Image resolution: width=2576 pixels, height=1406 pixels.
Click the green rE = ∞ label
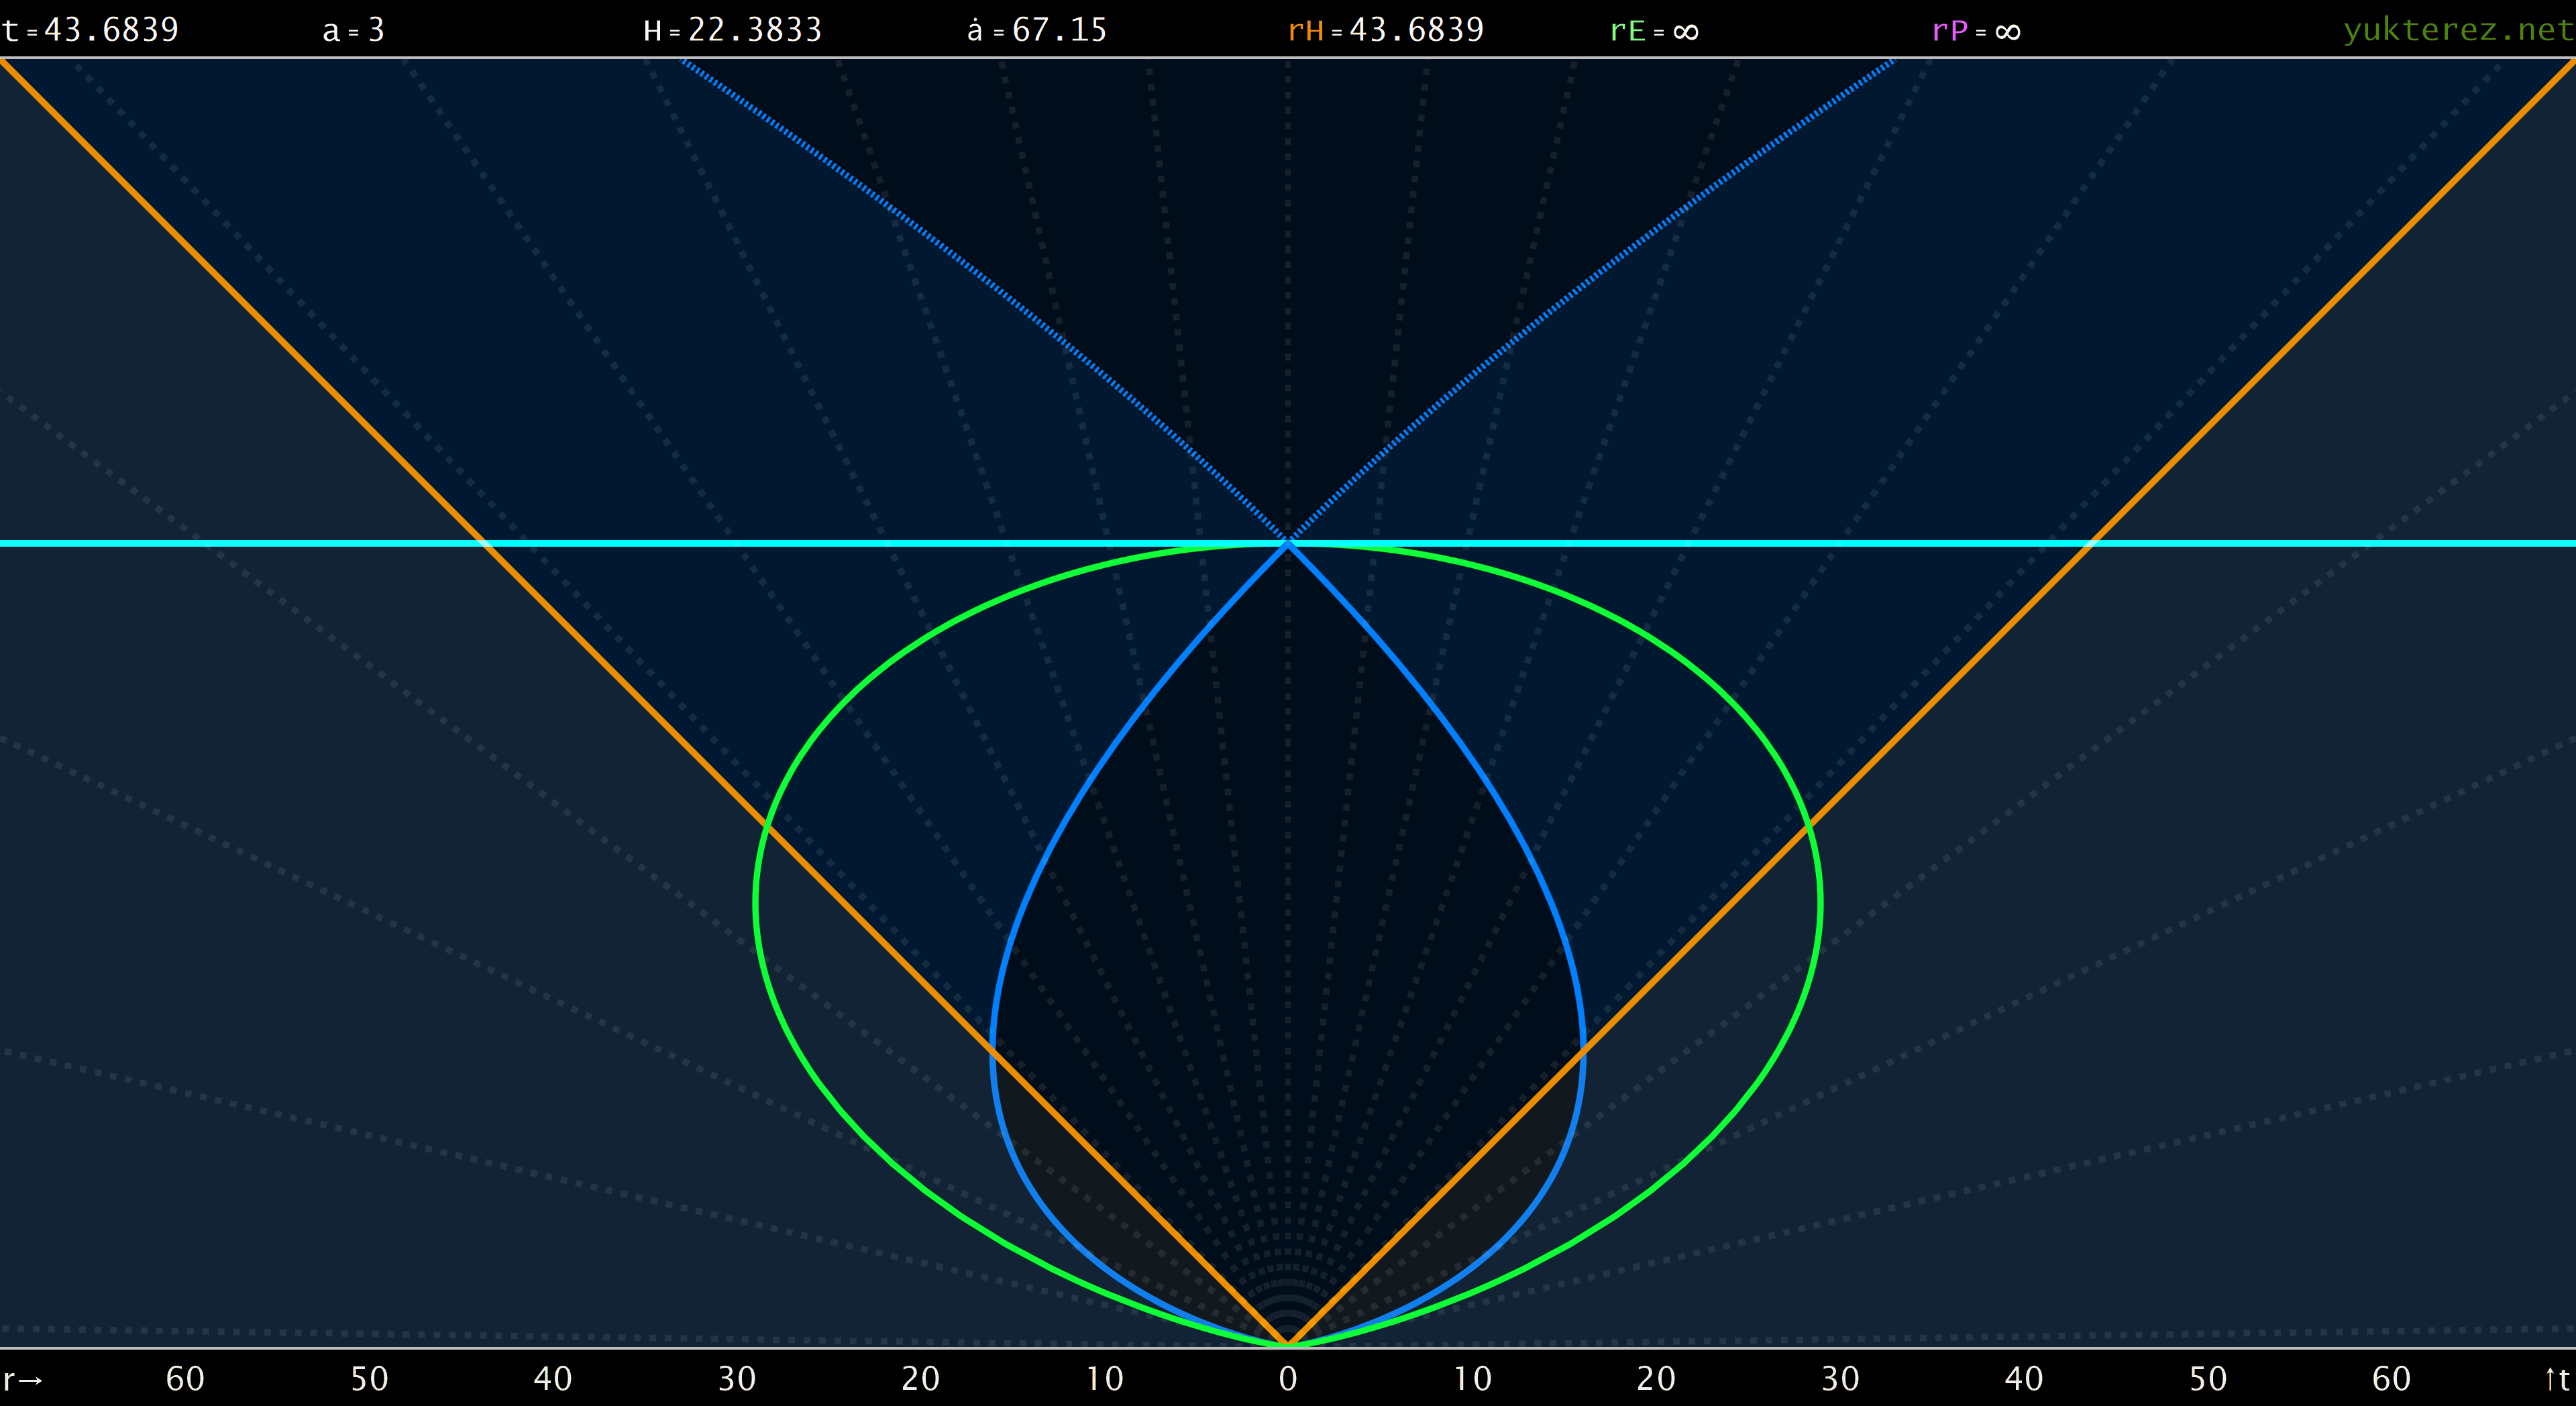(x=1654, y=31)
